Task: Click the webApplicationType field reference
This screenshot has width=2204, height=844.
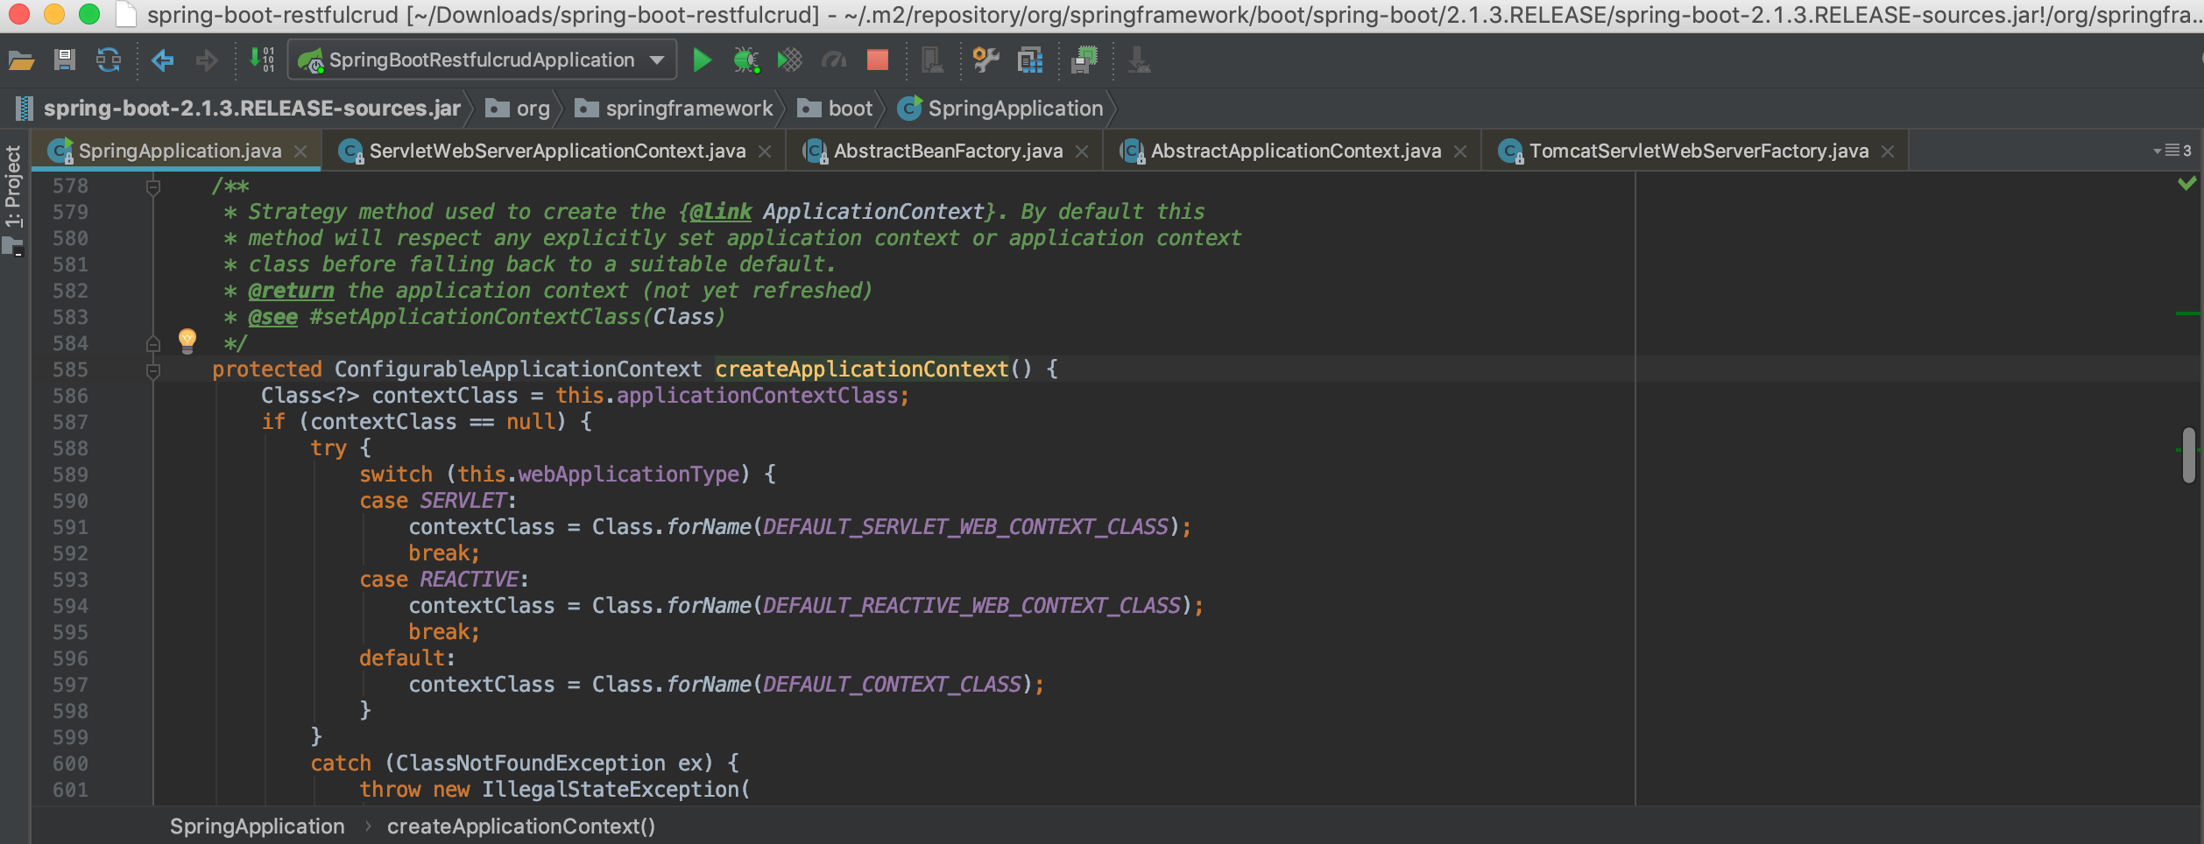Action: (x=629, y=475)
